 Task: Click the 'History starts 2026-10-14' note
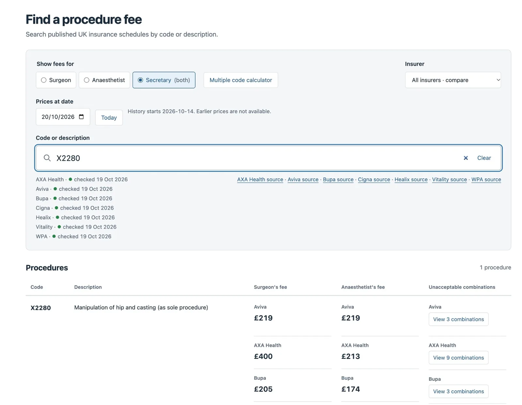199,112
